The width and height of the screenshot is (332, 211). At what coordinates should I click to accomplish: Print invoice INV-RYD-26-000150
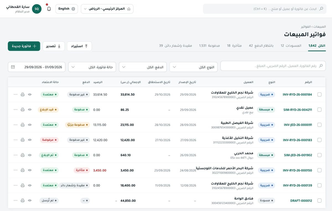(23, 170)
